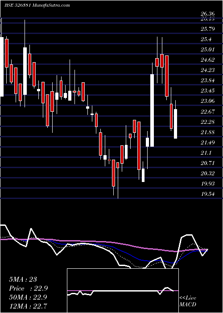The height and width of the screenshot is (313, 223).
Task: Click the 23.45 price level label
Action: (x=208, y=91)
